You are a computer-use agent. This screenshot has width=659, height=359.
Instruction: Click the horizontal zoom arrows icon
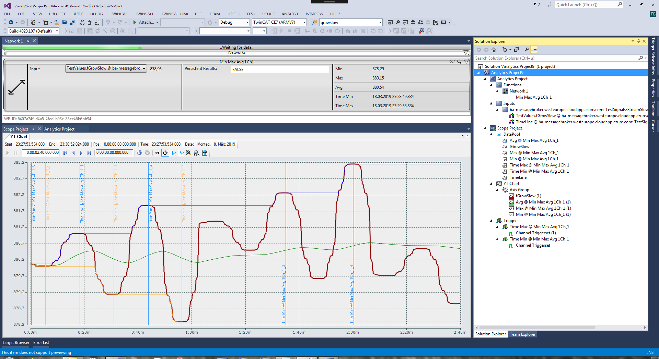point(157,153)
